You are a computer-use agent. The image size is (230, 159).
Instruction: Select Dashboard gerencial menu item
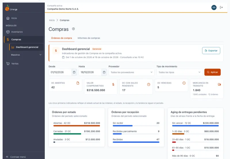pyautogui.click(x=26, y=47)
